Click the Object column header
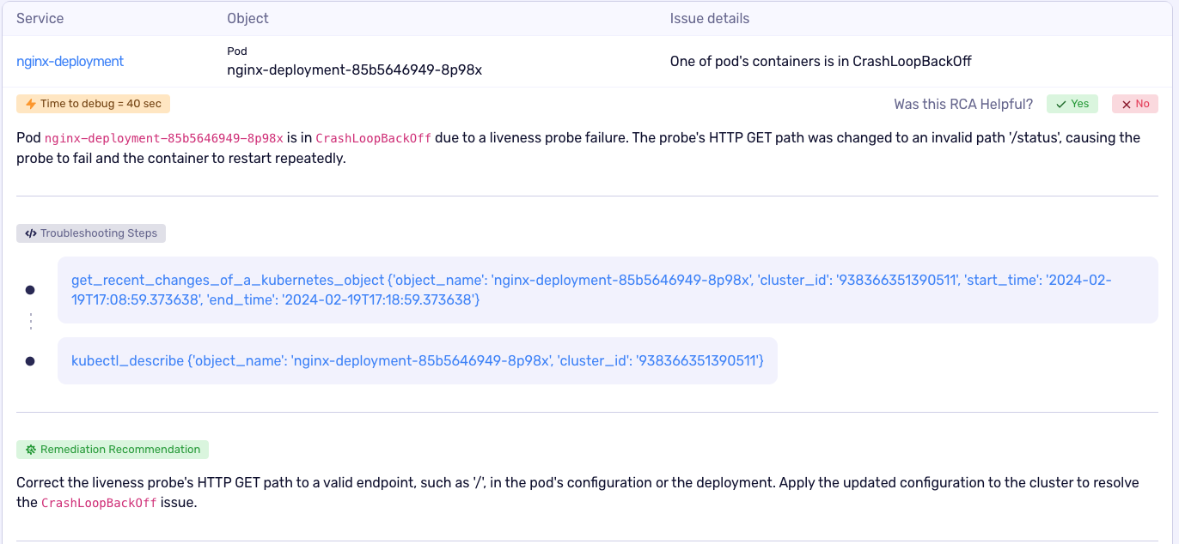The image size is (1179, 544). 247,18
